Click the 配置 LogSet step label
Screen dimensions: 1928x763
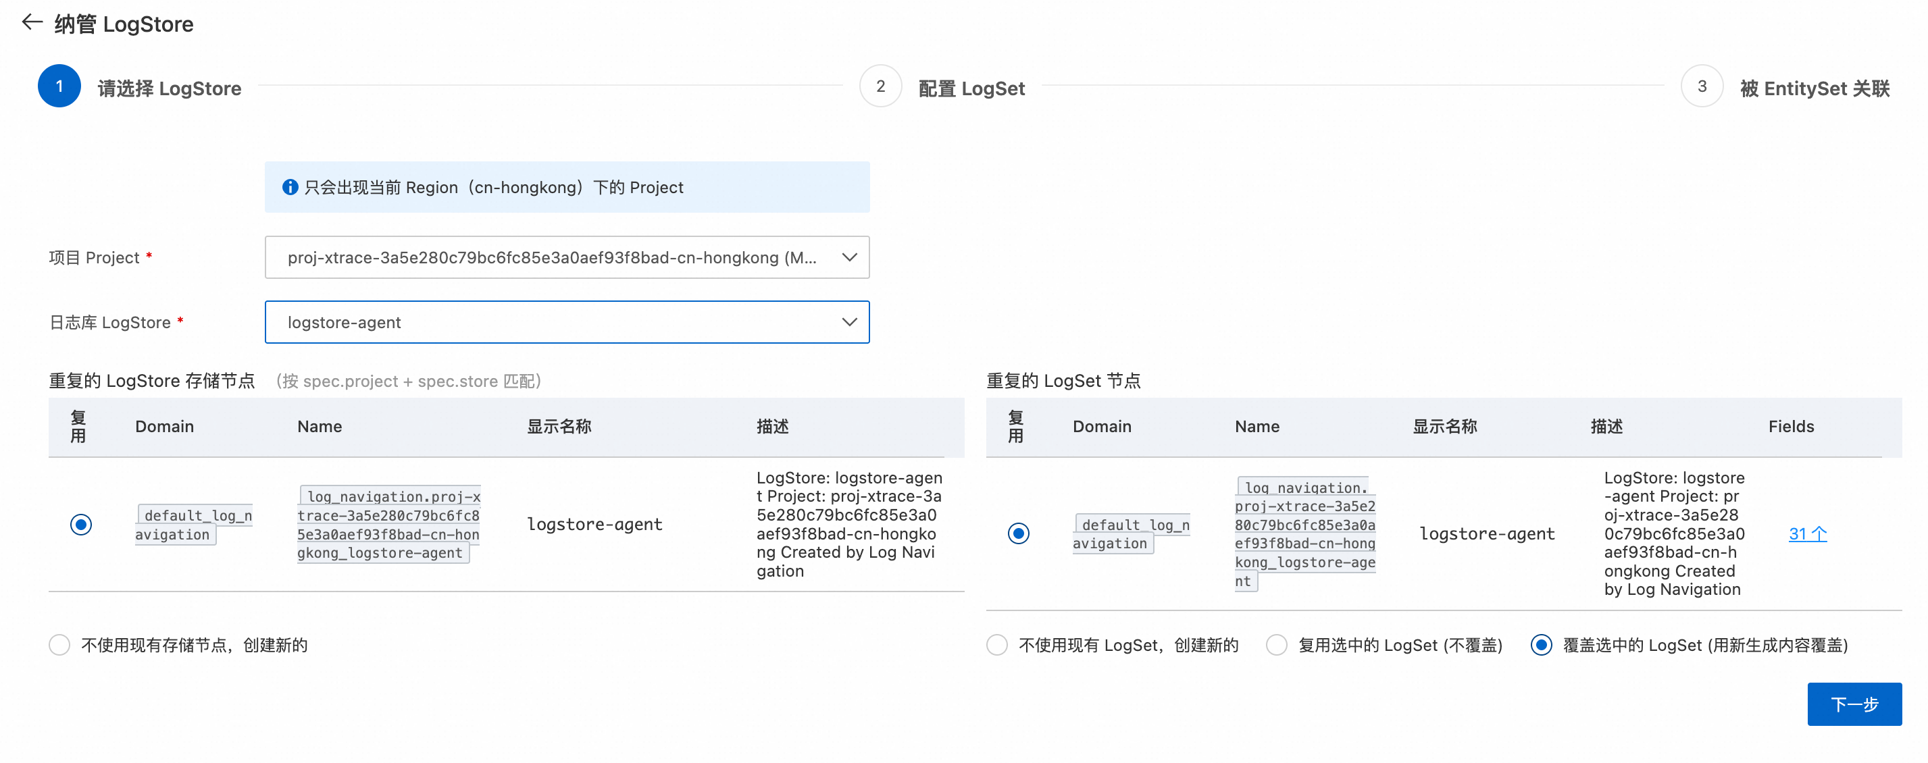pos(971,88)
